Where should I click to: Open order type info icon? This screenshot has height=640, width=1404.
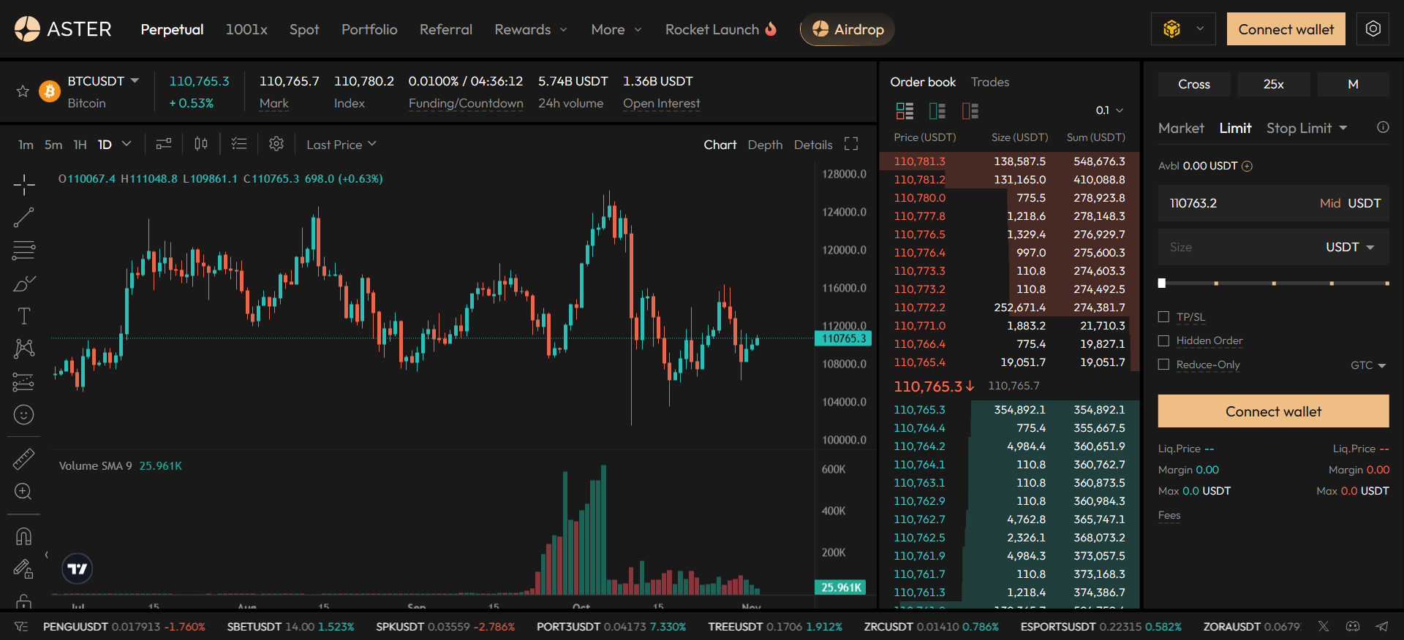pos(1383,127)
